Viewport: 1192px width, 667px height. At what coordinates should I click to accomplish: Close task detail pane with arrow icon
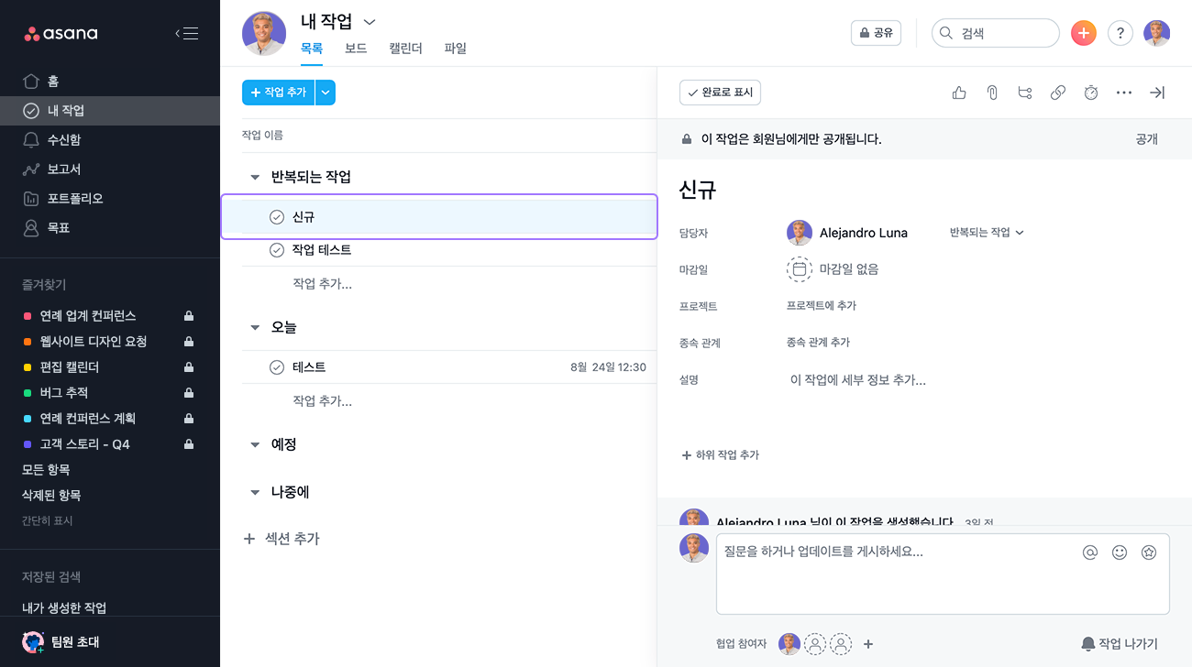click(1157, 93)
